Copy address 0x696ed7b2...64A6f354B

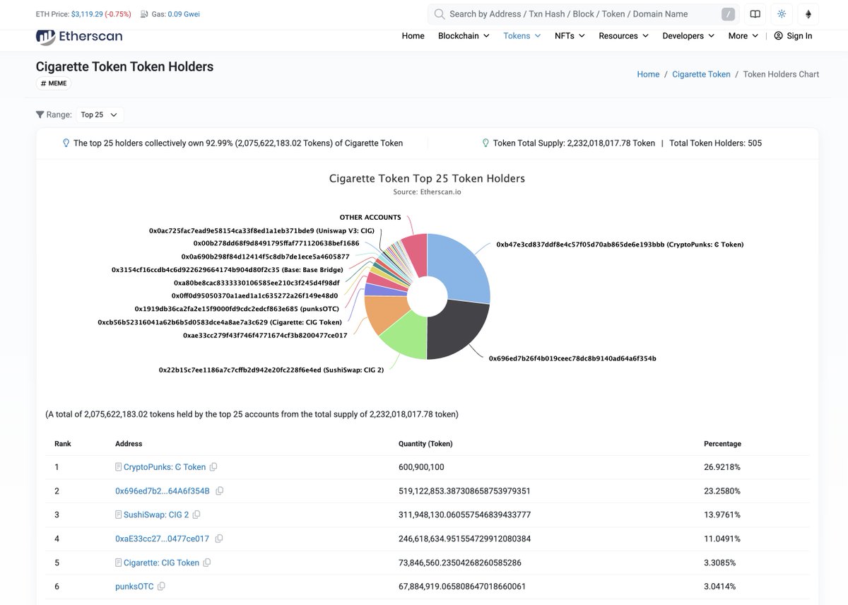(220, 491)
